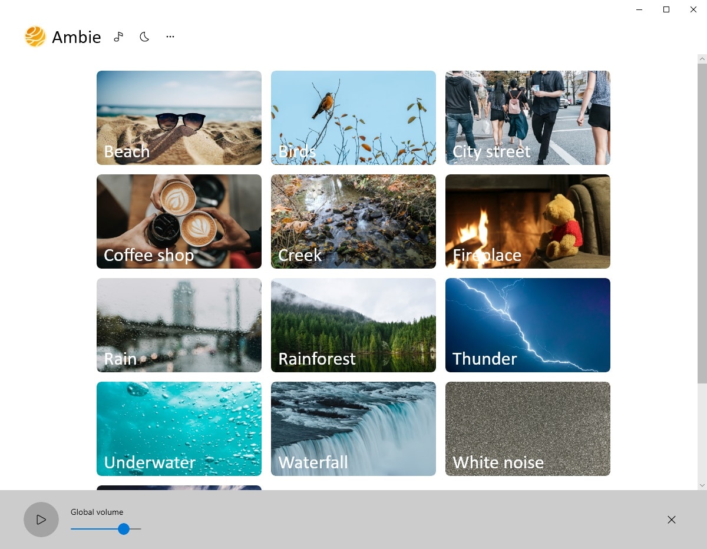This screenshot has height=549, width=707.
Task: Open the sleep timer moon icon
Action: [144, 37]
